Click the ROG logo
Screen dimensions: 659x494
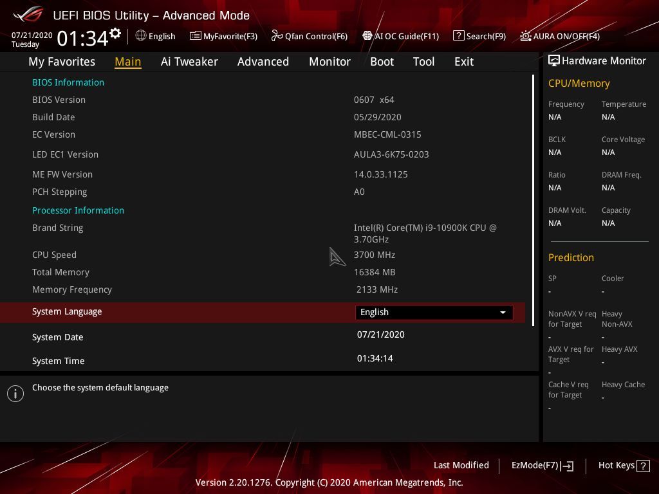pos(28,14)
